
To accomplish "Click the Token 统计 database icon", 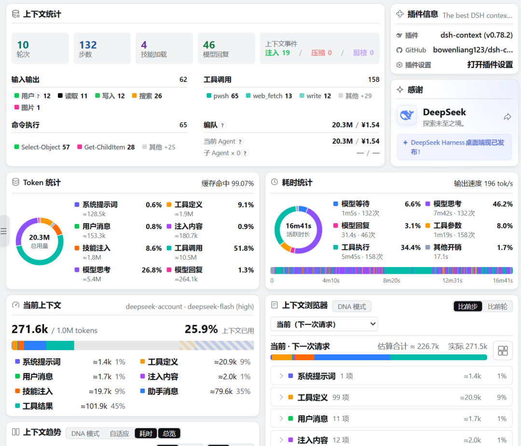I will click(15, 182).
